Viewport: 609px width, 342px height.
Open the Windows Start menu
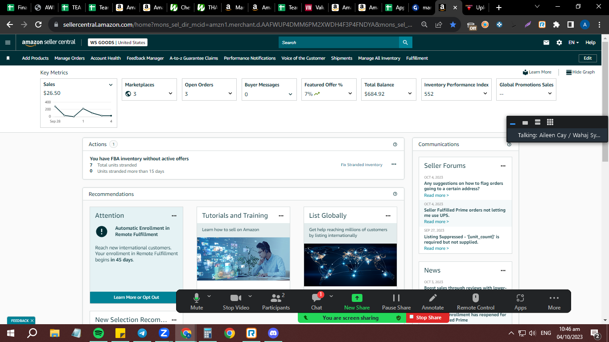[11, 333]
